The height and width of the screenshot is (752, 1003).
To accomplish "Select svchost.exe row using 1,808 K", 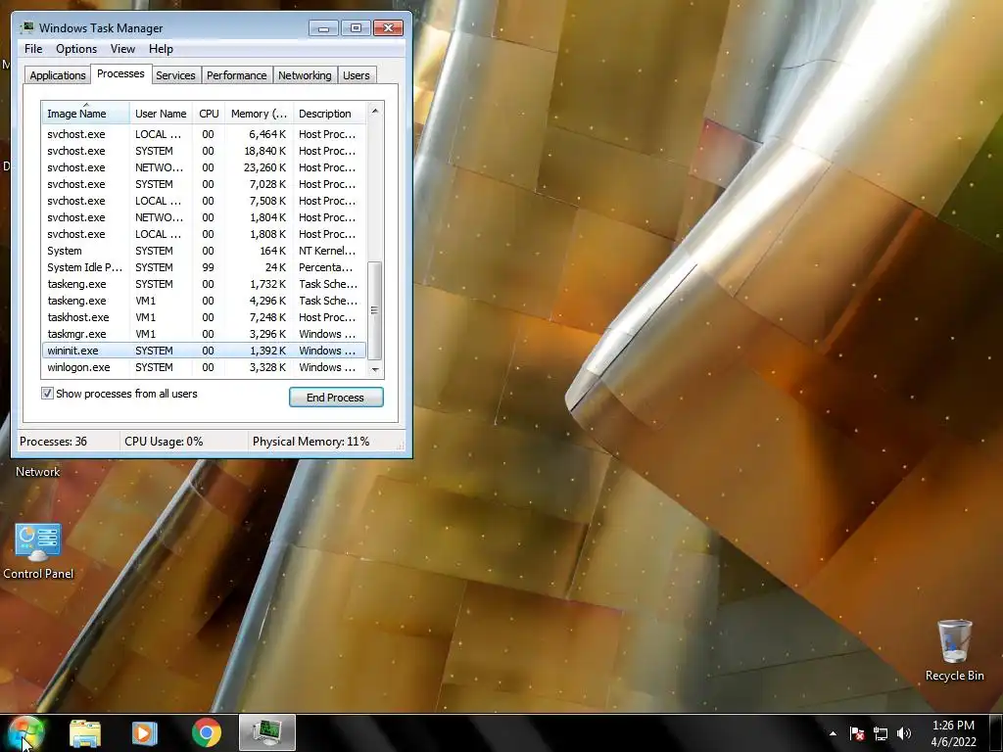I will (204, 234).
